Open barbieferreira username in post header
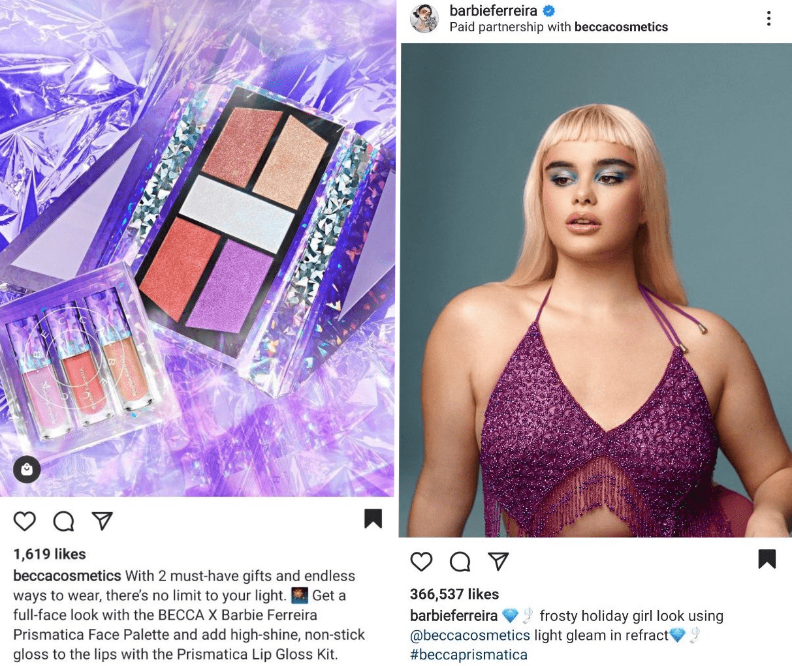 click(x=493, y=10)
